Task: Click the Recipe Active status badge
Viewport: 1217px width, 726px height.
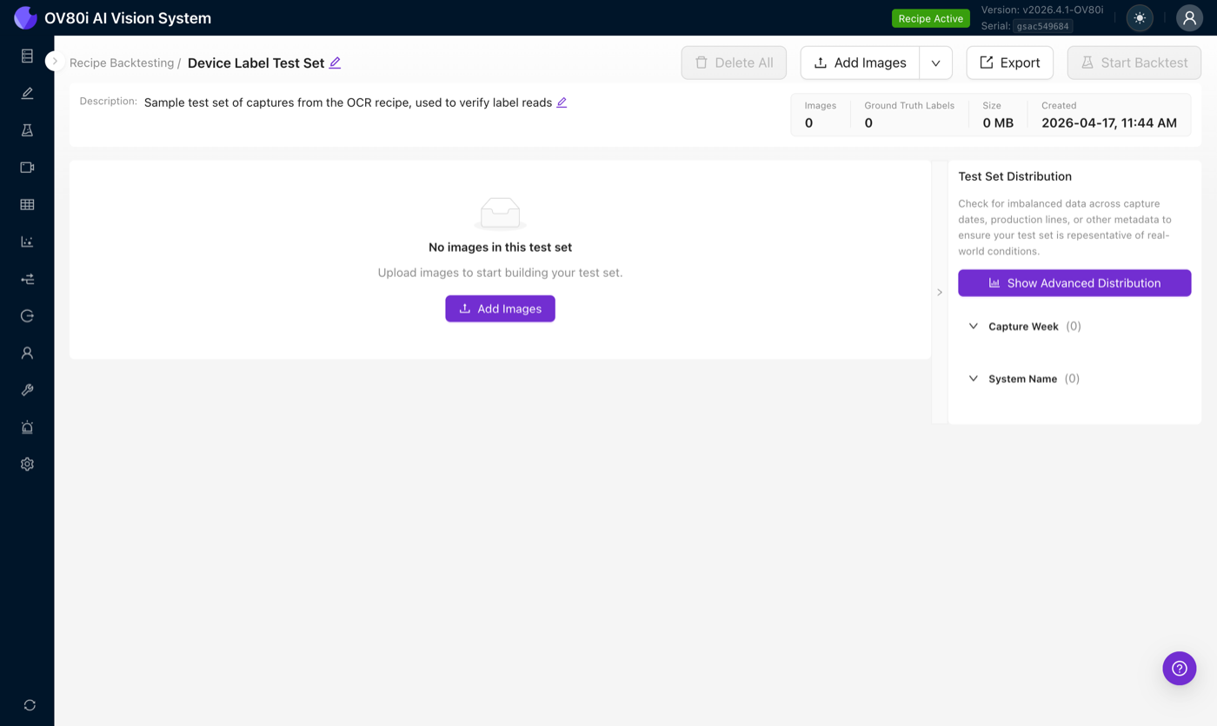Action: click(x=930, y=17)
